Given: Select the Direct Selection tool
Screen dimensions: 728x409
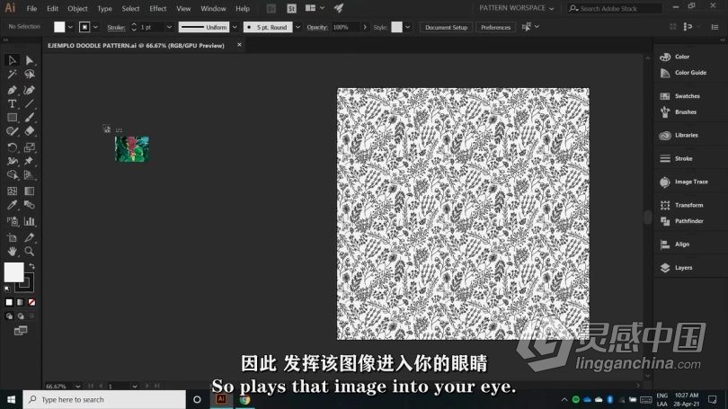Looking at the screenshot, I should click(x=30, y=60).
